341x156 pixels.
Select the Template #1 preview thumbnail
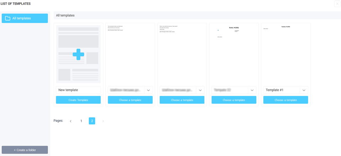coord(286,53)
